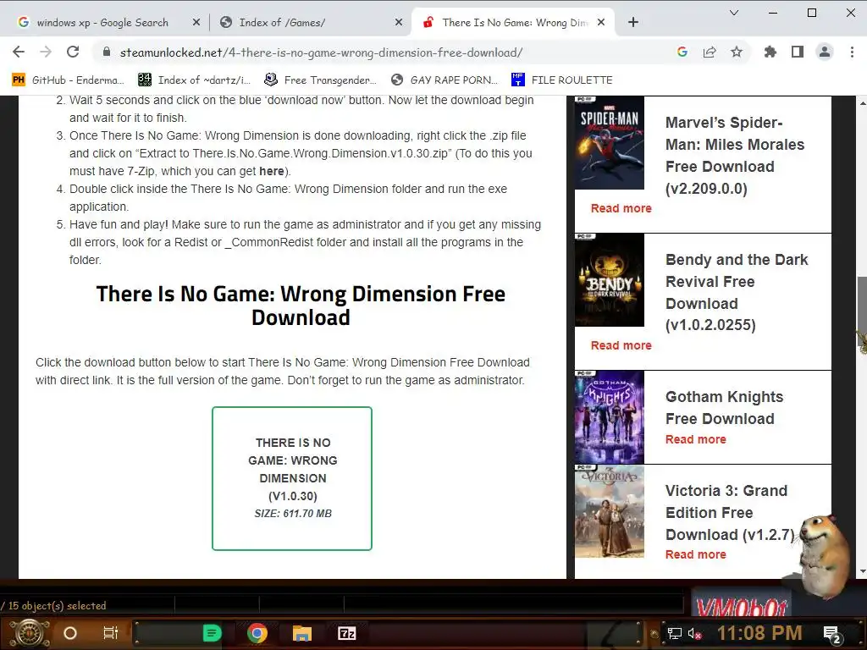The height and width of the screenshot is (650, 867).
Task: Switch to windows xp Google Search tab
Action: (x=102, y=22)
